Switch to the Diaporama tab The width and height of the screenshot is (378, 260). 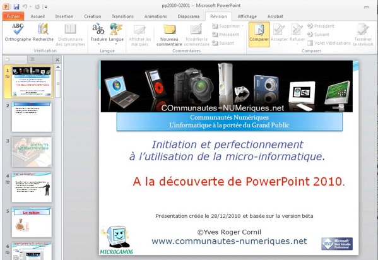[189, 16]
